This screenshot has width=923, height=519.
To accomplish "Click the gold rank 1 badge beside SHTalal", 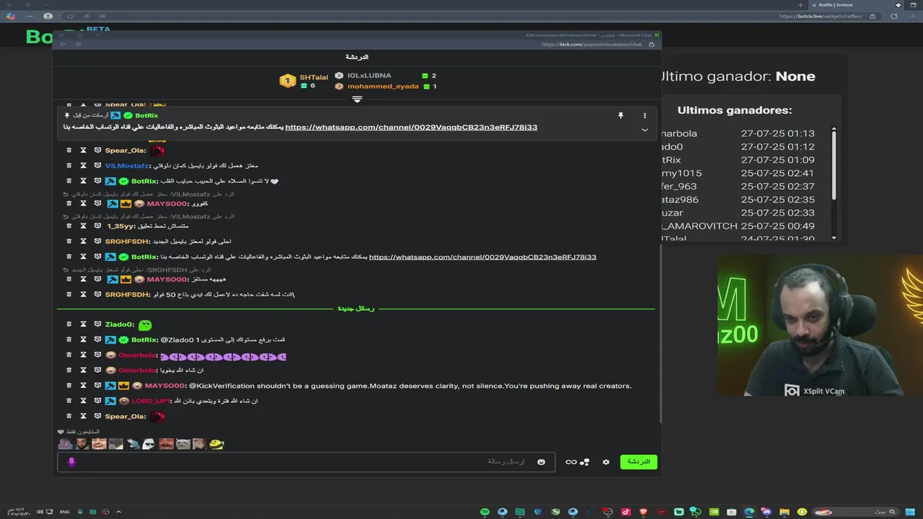I will coord(288,81).
